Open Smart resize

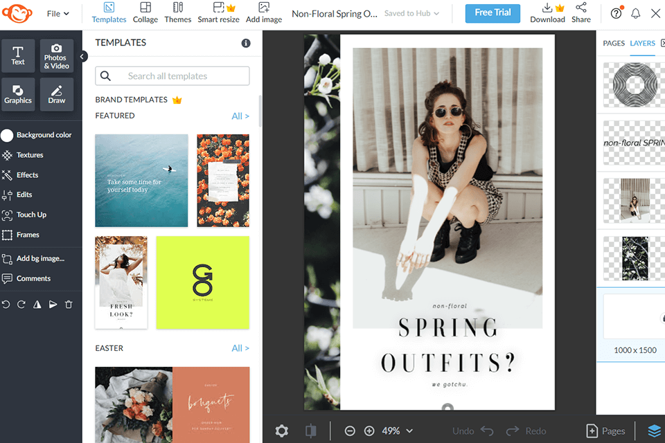(x=218, y=12)
